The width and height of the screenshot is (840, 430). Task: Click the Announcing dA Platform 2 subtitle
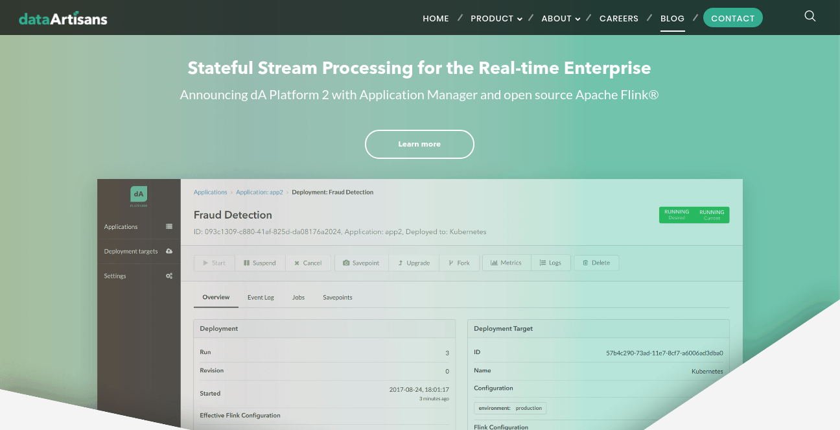click(x=419, y=95)
